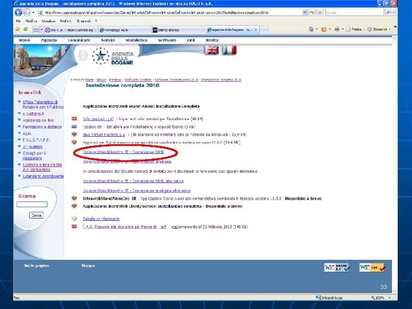
Task: Open the Tabelle di riferimento link
Action: pyautogui.click(x=101, y=219)
